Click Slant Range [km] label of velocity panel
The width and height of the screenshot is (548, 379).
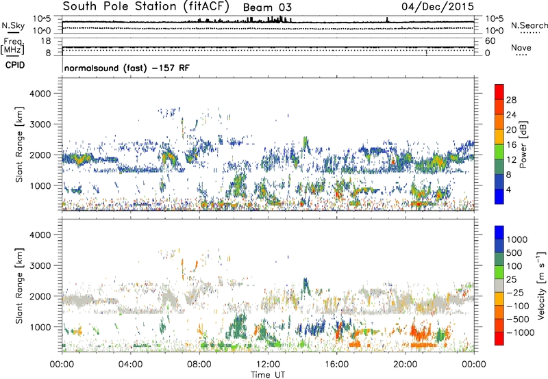tap(19, 285)
